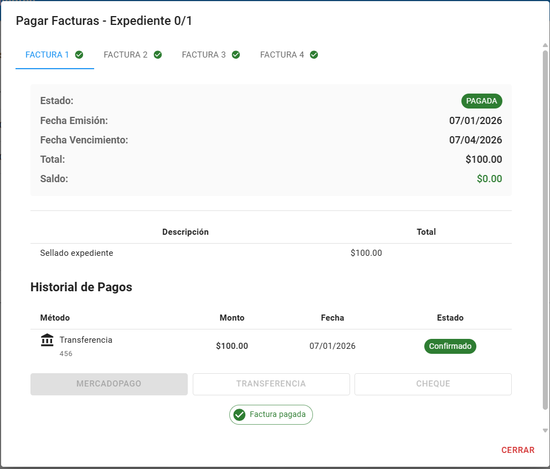
Task: Switch to the FACTURA 4 tab
Action: (289, 54)
